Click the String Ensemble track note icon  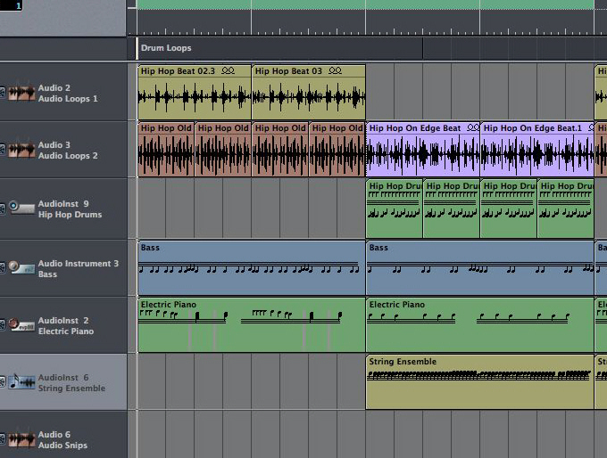(x=21, y=381)
